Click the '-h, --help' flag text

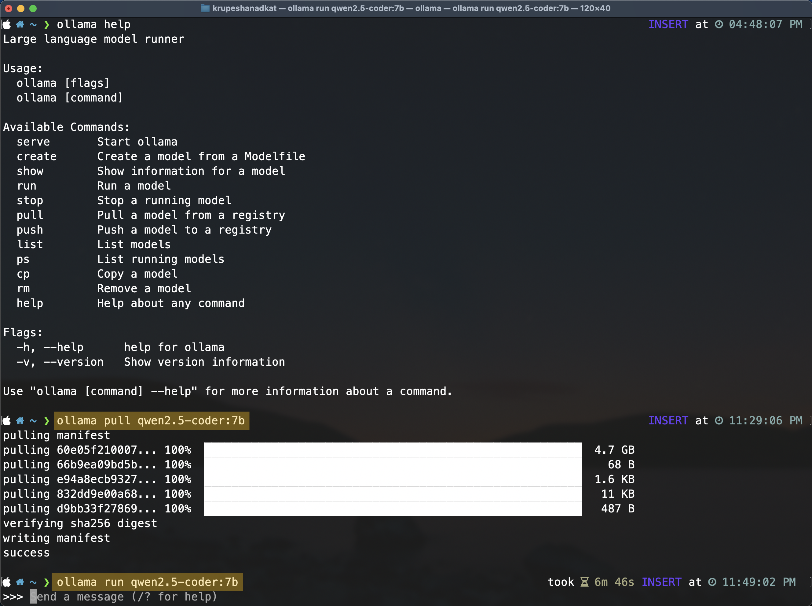pos(50,347)
